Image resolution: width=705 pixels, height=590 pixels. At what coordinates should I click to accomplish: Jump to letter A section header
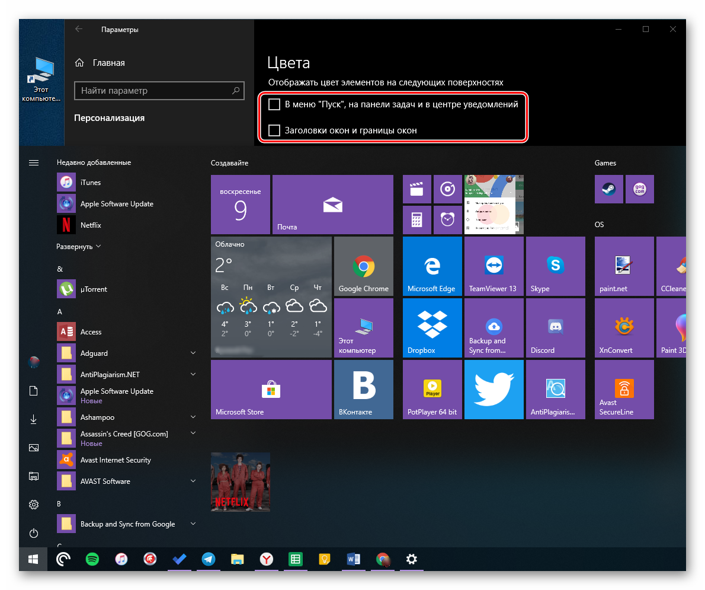(59, 311)
